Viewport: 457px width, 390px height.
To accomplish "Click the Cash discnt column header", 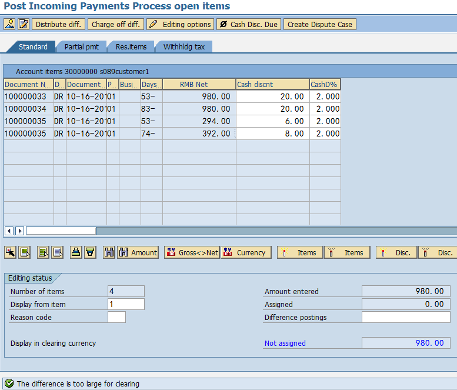I will [272, 84].
